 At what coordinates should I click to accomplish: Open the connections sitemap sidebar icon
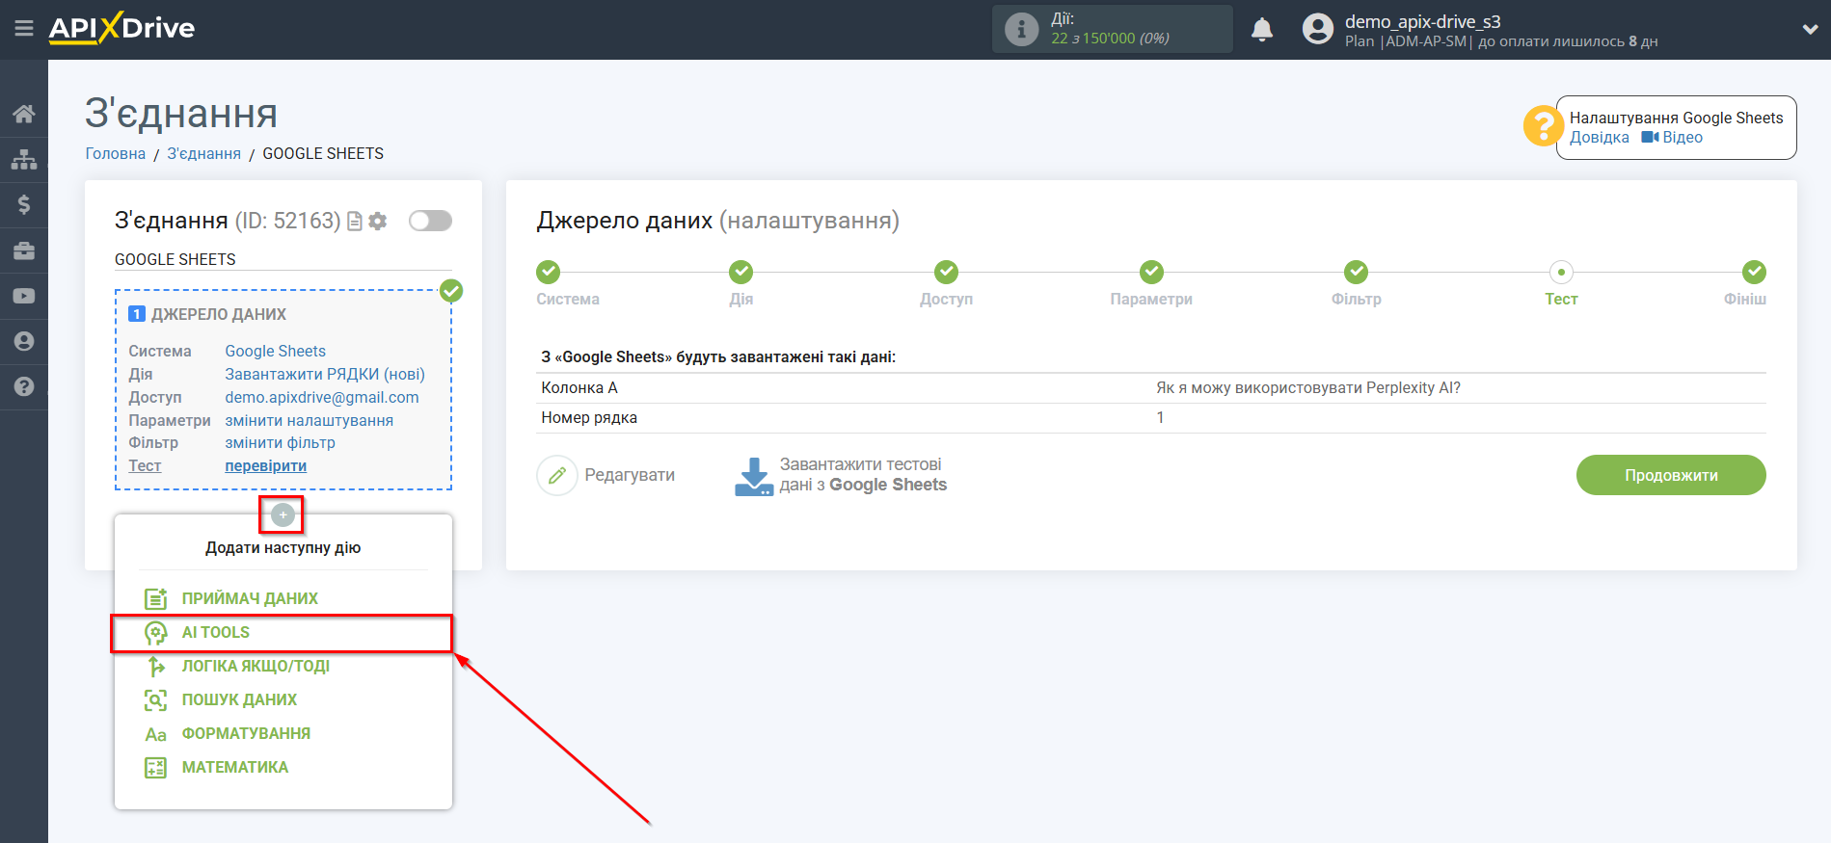point(24,159)
